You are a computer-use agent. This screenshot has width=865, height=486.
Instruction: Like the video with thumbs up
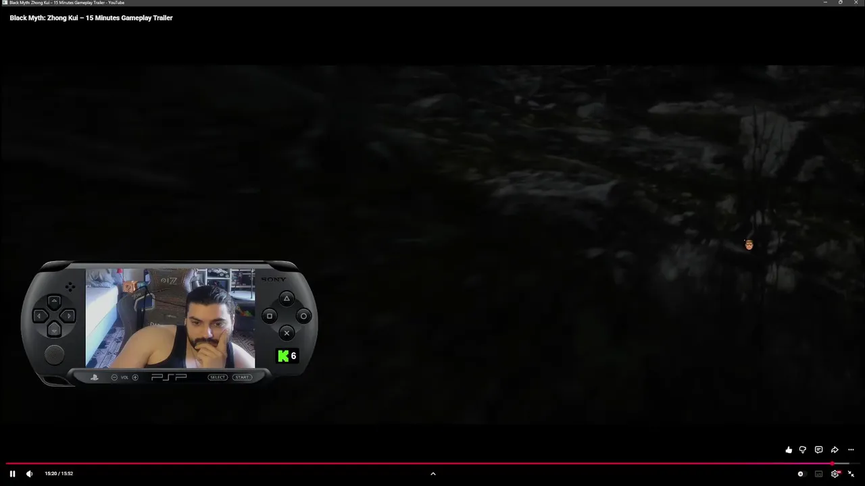(789, 450)
